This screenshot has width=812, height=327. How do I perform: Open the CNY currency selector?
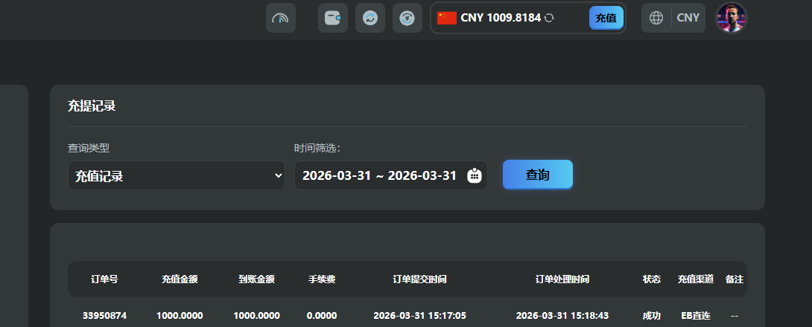[688, 18]
